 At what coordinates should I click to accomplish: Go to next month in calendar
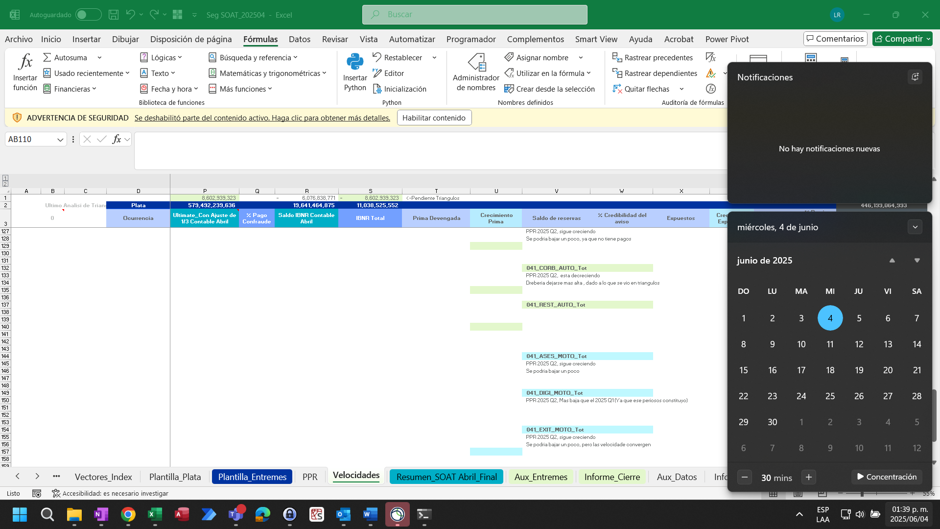pos(917,261)
